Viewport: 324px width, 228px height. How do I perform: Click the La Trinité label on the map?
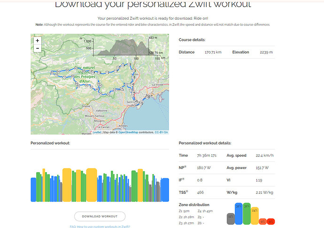pyautogui.click(x=157, y=84)
